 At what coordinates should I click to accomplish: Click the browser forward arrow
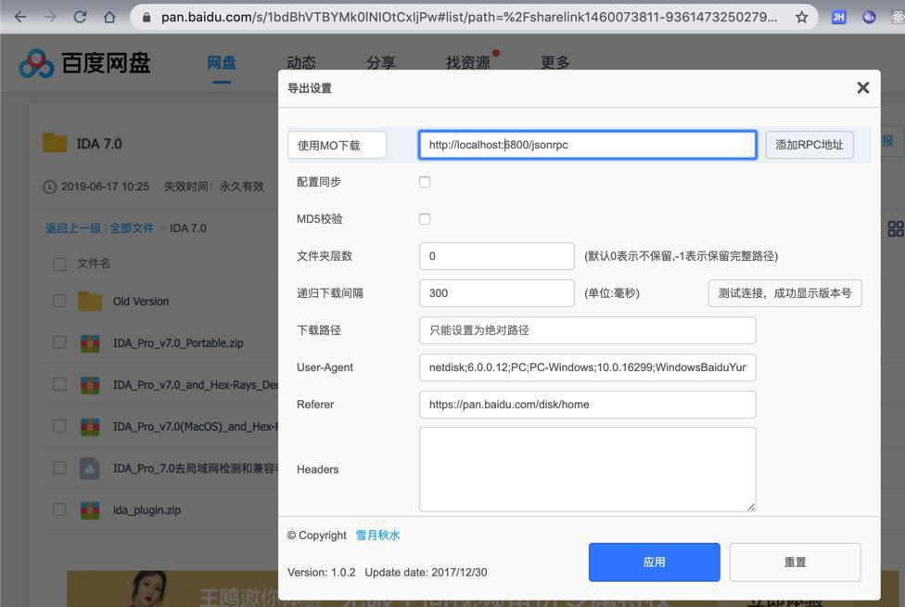point(51,17)
